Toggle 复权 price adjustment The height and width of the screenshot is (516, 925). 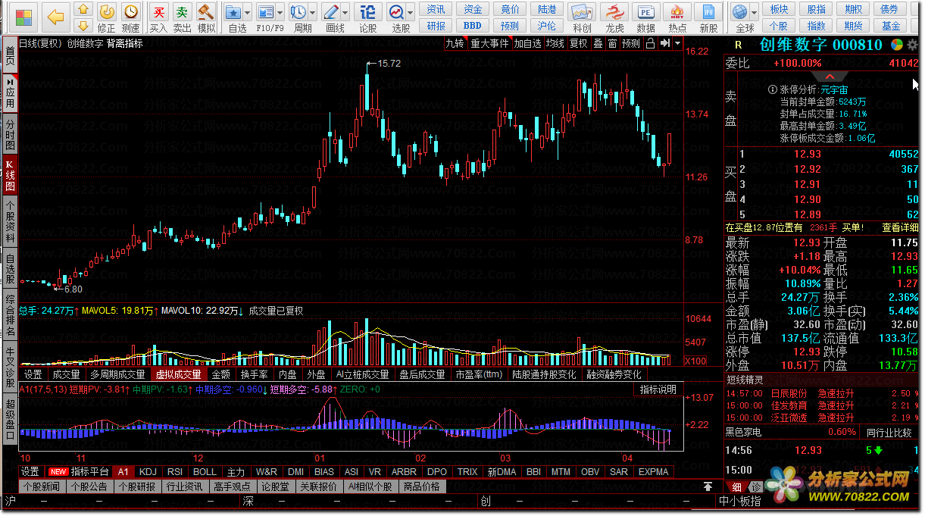pos(578,43)
